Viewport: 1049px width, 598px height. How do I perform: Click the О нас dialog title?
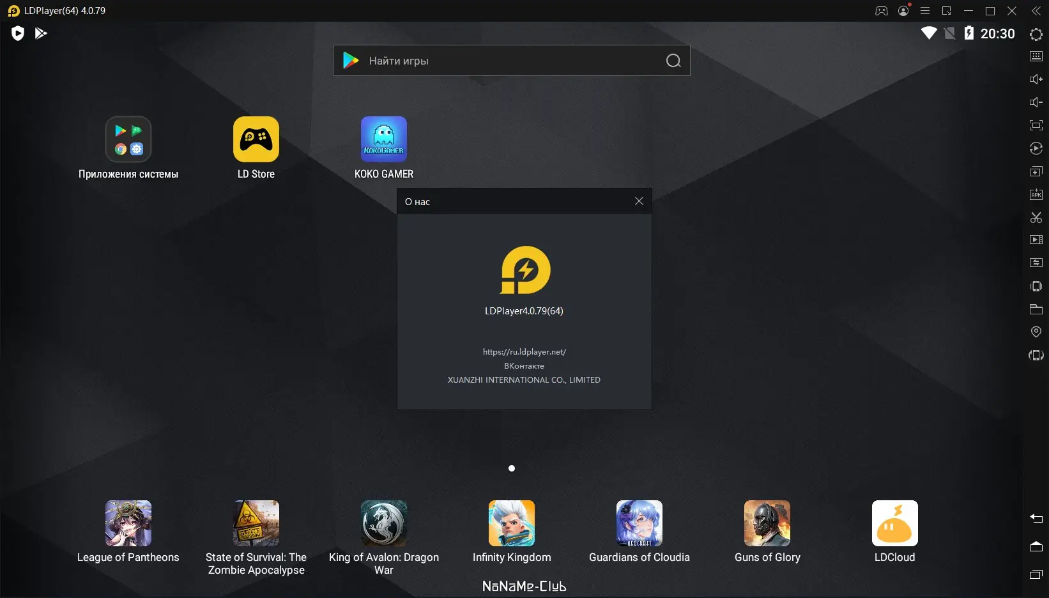(x=418, y=202)
